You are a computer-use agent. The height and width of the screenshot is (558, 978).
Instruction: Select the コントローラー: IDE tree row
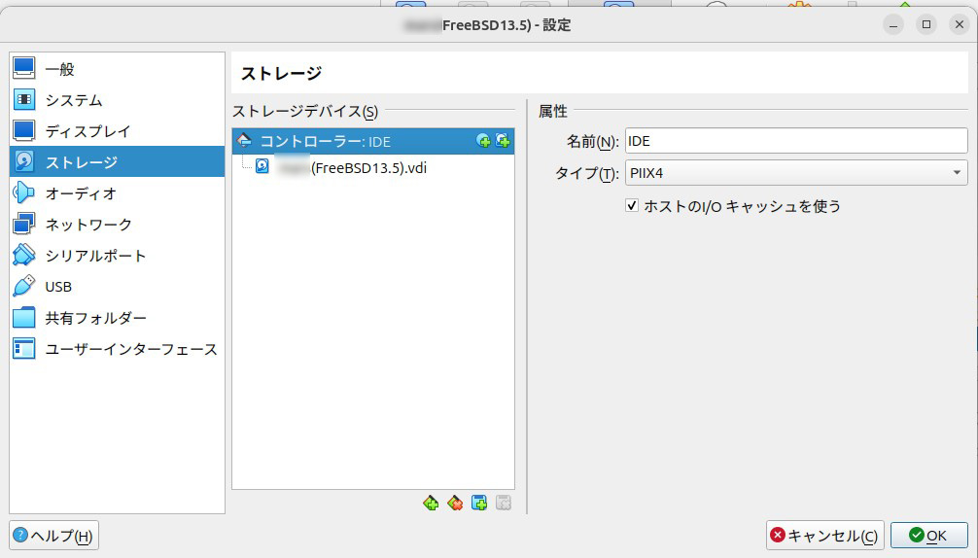click(373, 142)
